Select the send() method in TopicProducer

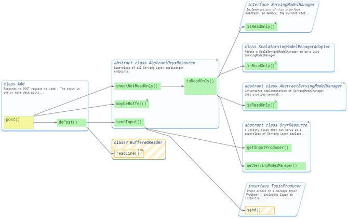260,210
